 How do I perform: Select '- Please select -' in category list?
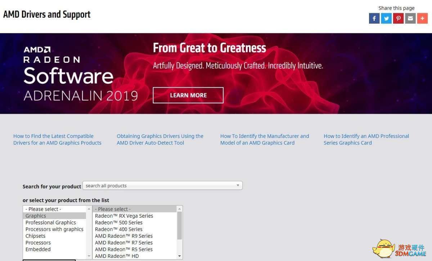54,209
